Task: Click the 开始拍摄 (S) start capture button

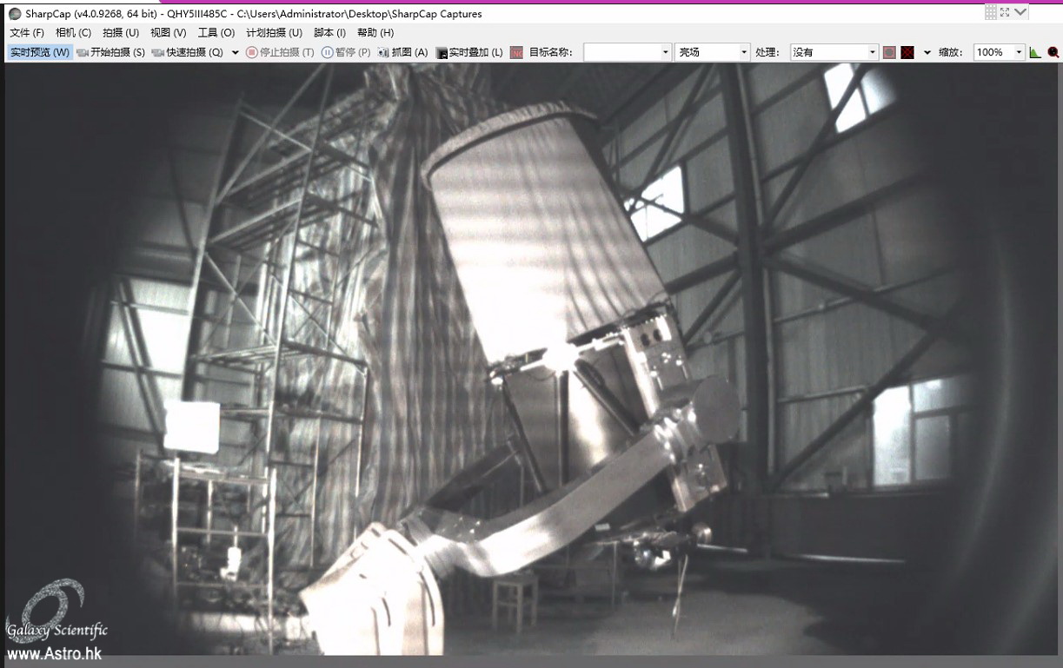Action: click(110, 52)
